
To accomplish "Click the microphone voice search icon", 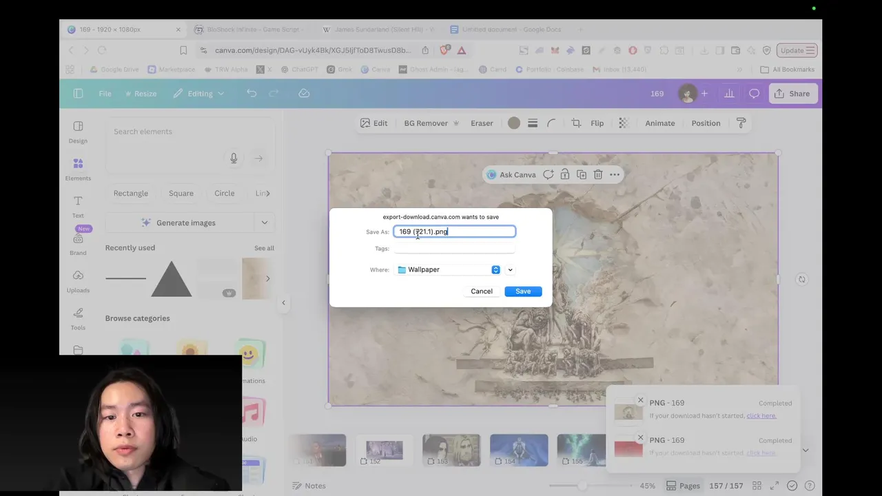I will [x=234, y=158].
